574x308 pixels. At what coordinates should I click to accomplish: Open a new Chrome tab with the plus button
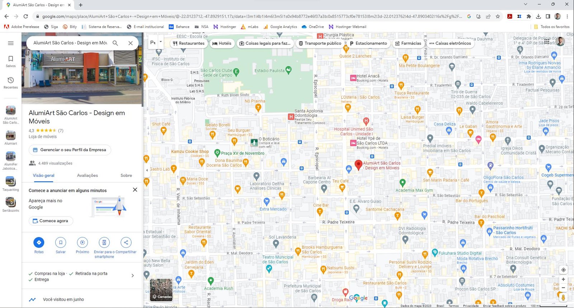81,5
